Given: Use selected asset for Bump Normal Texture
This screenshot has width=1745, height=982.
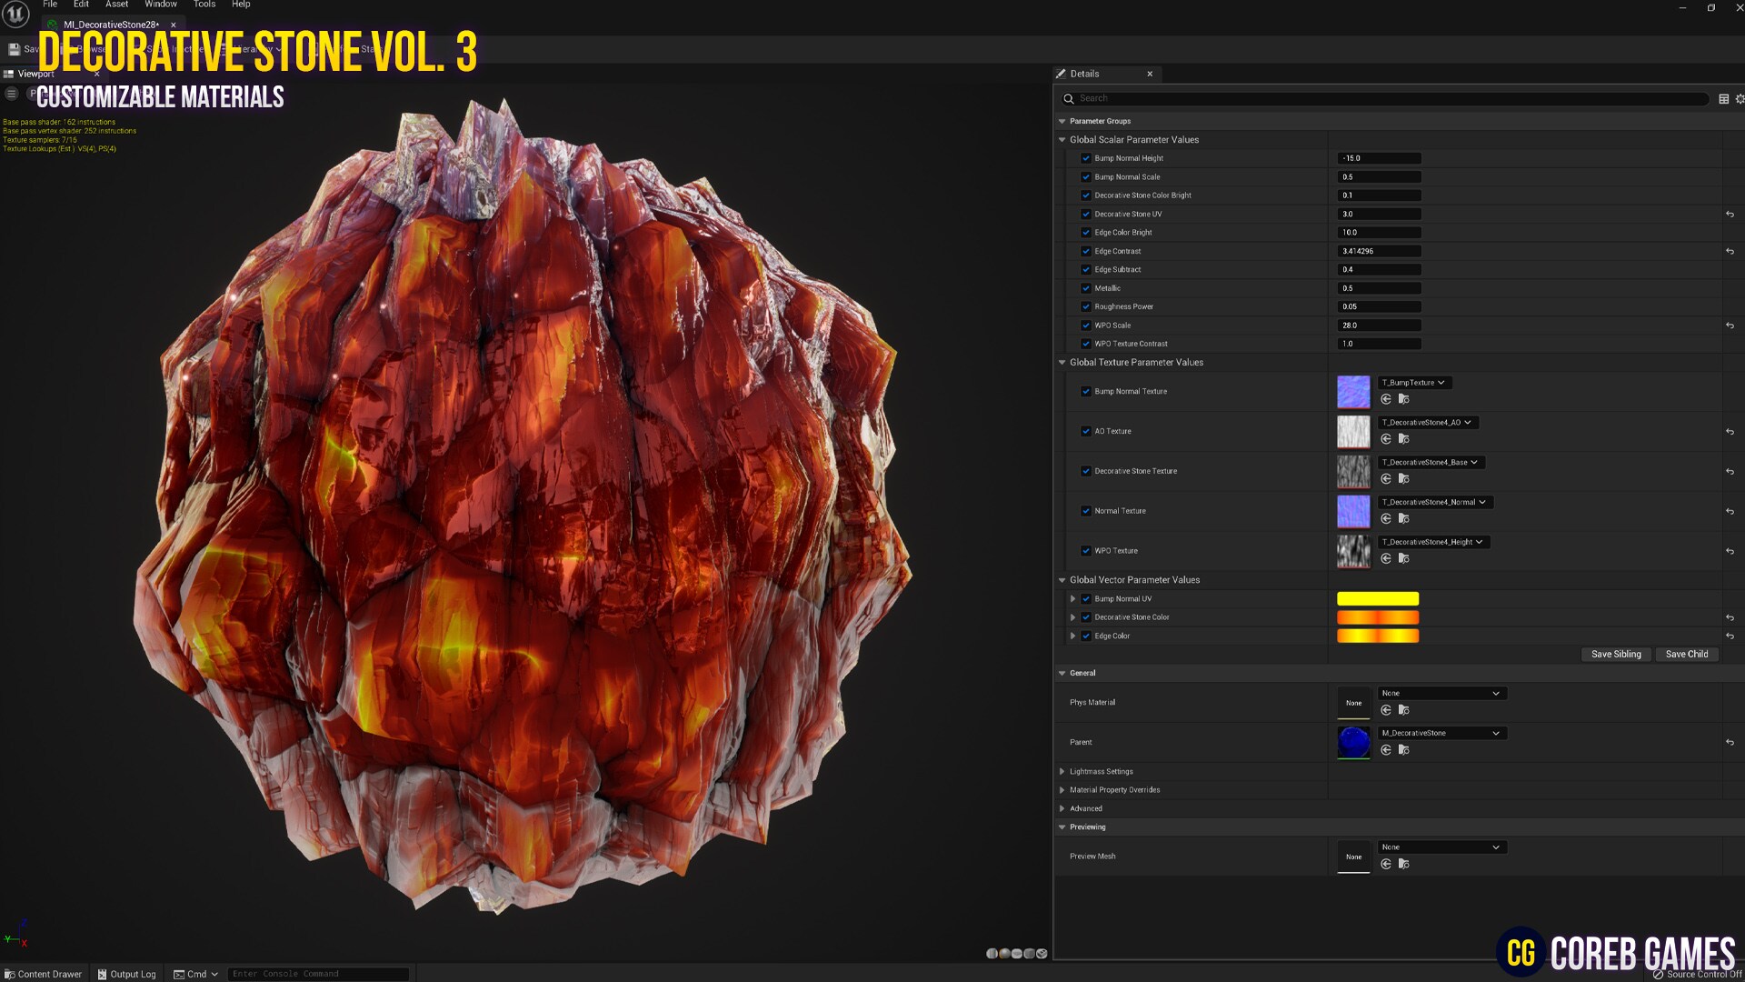Looking at the screenshot, I should tap(1386, 399).
